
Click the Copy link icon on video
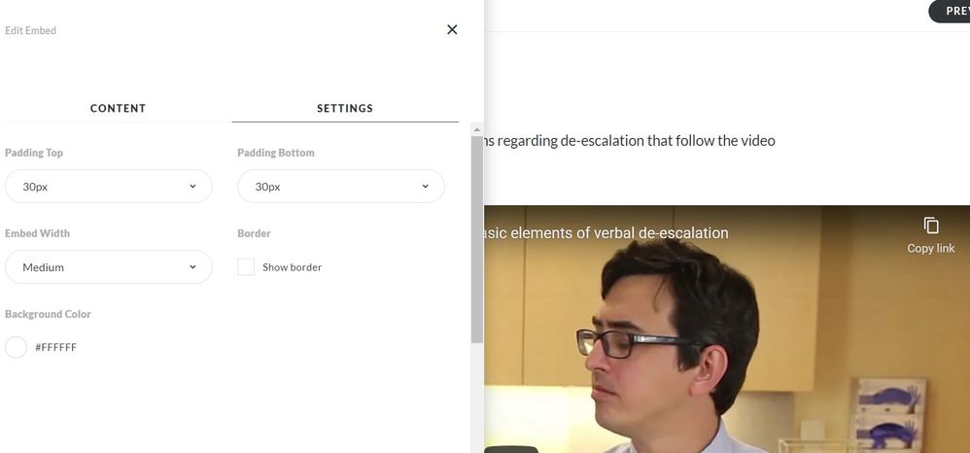(x=930, y=226)
